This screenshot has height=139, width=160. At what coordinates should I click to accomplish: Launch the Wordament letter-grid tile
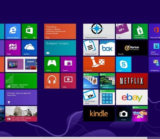click(107, 97)
